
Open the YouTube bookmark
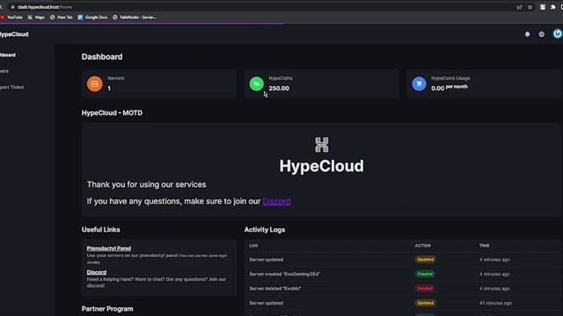pyautogui.click(x=11, y=18)
